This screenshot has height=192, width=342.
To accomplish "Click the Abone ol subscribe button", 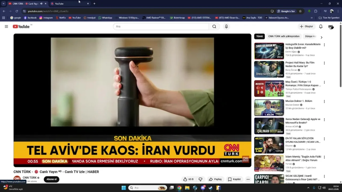I will click(x=51, y=179).
